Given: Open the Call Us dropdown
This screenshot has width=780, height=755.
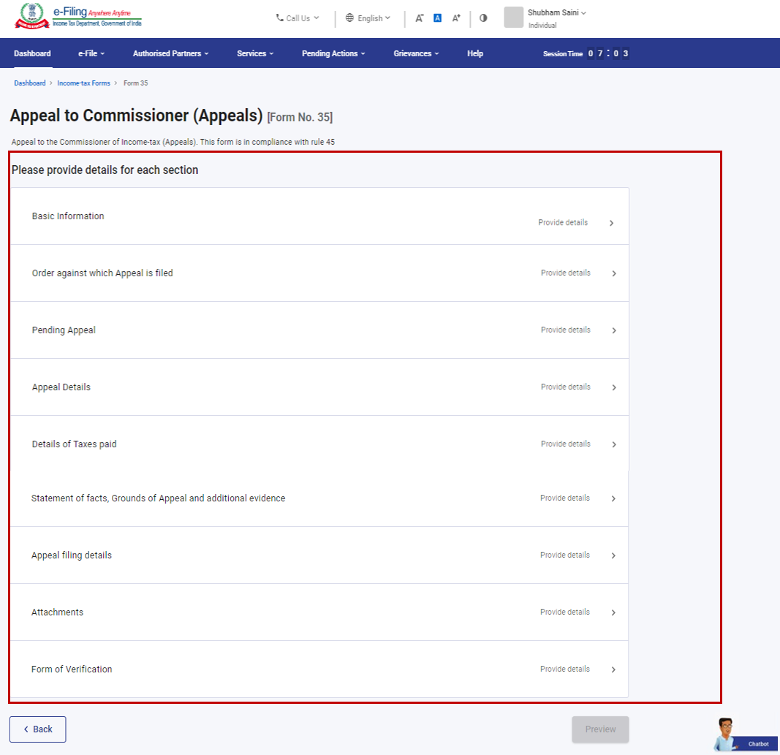Looking at the screenshot, I should 298,18.
